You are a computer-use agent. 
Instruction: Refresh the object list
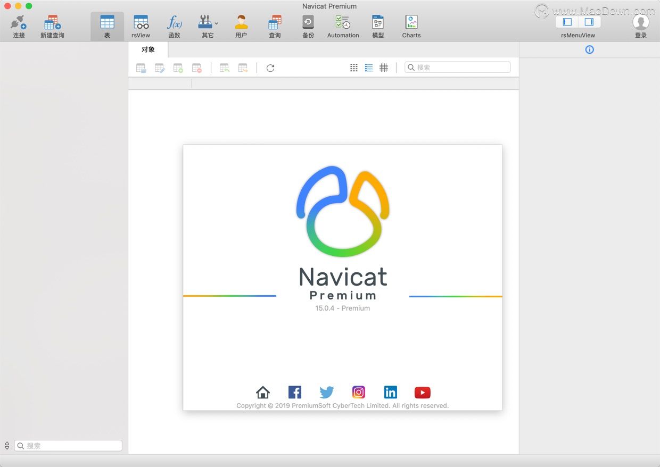pyautogui.click(x=270, y=68)
